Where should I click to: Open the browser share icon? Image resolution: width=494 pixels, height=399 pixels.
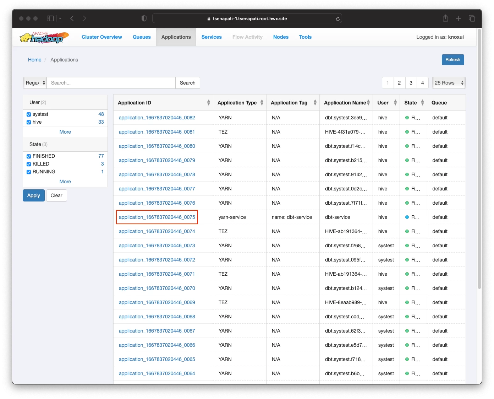click(x=445, y=18)
